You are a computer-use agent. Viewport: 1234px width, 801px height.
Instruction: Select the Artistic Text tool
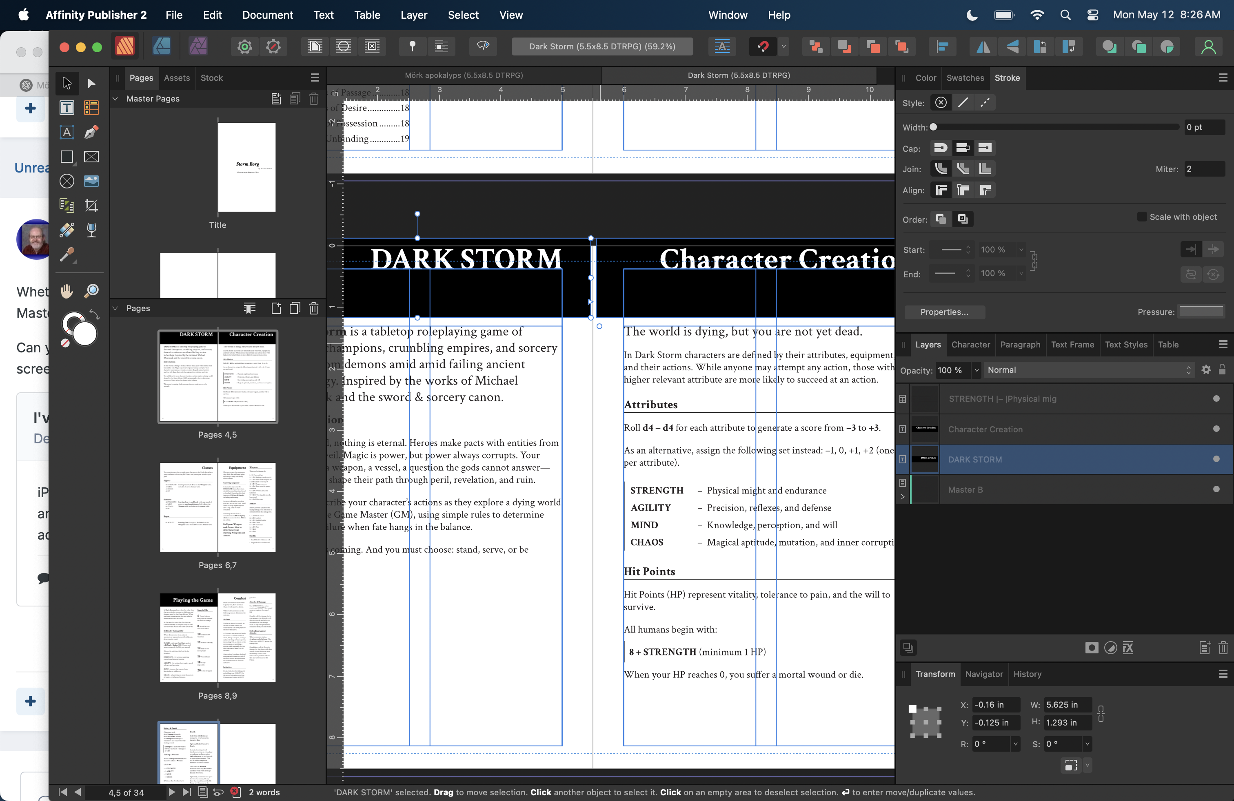tap(67, 132)
